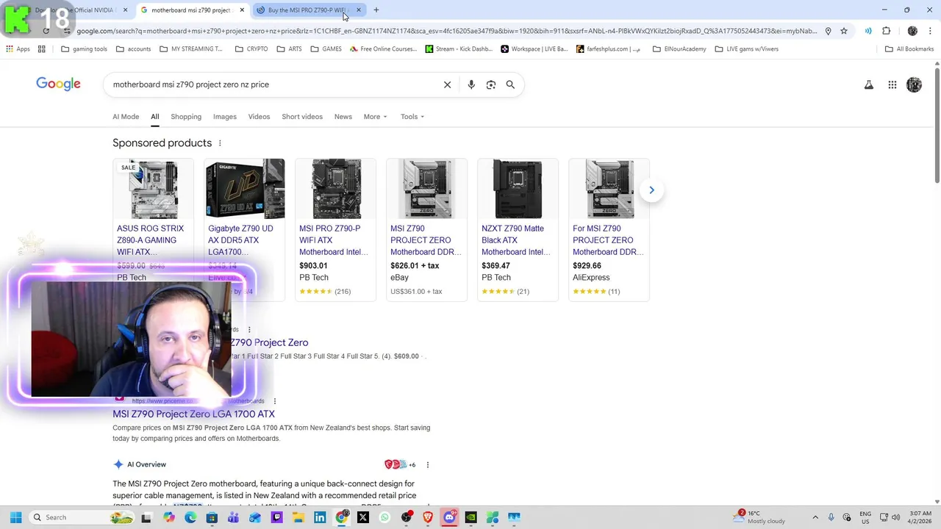Open Microsoft Edge from taskbar
941x529 pixels.
coord(190,517)
